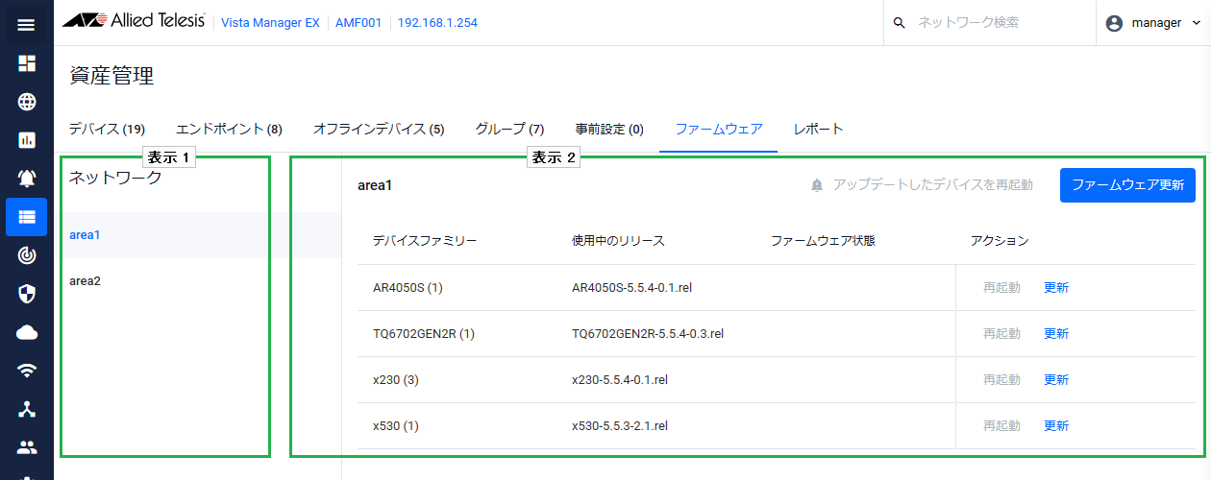Click 更新 for TQ6702GEN2R
Screen dimensions: 1211x480
coord(1056,334)
